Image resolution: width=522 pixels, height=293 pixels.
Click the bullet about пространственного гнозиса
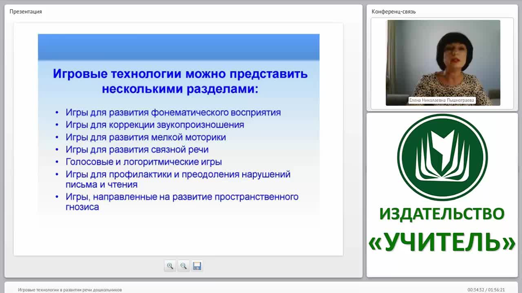click(x=182, y=202)
